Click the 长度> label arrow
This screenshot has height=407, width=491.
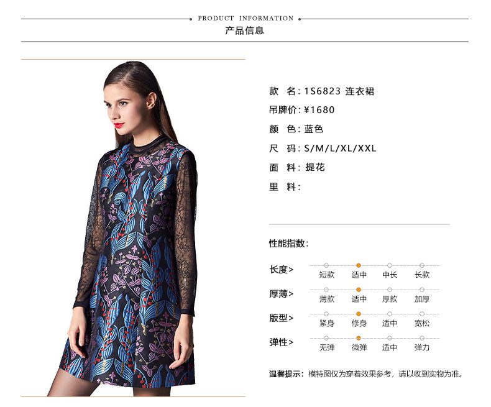(291, 270)
